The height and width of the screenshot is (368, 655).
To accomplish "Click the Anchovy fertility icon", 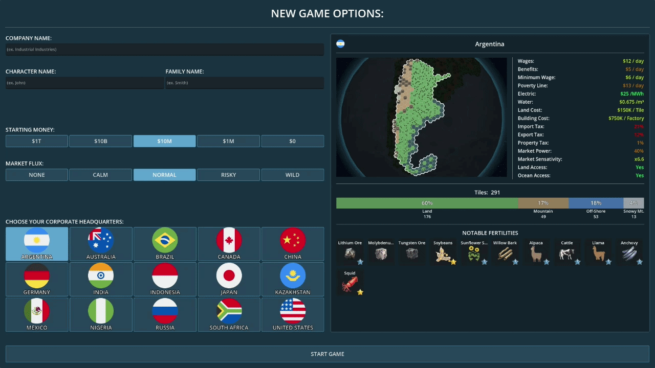I will click(629, 254).
